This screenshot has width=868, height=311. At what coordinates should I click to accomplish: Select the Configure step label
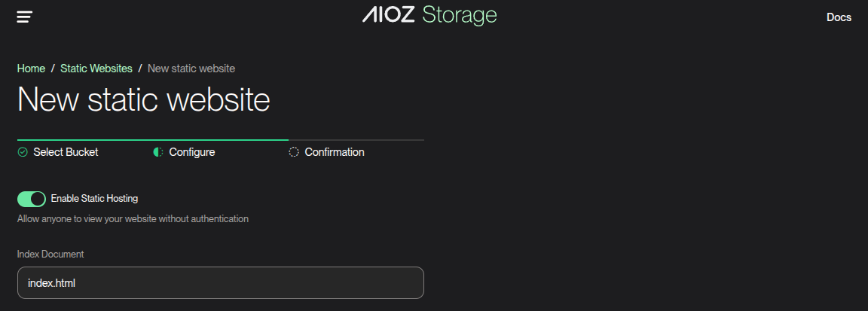point(191,152)
